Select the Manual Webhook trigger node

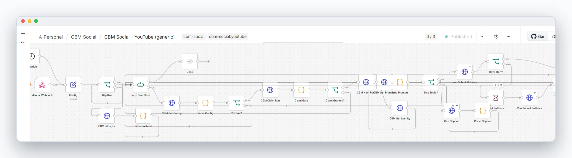[x=42, y=85]
